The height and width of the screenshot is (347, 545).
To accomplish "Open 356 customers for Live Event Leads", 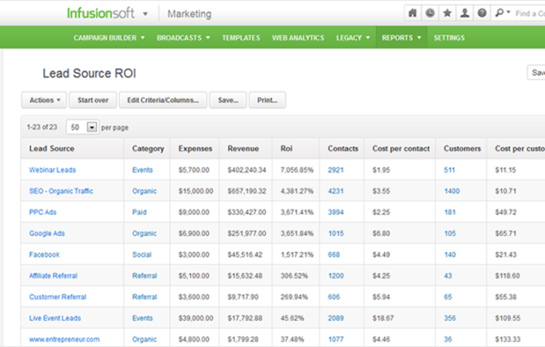I will click(x=450, y=318).
